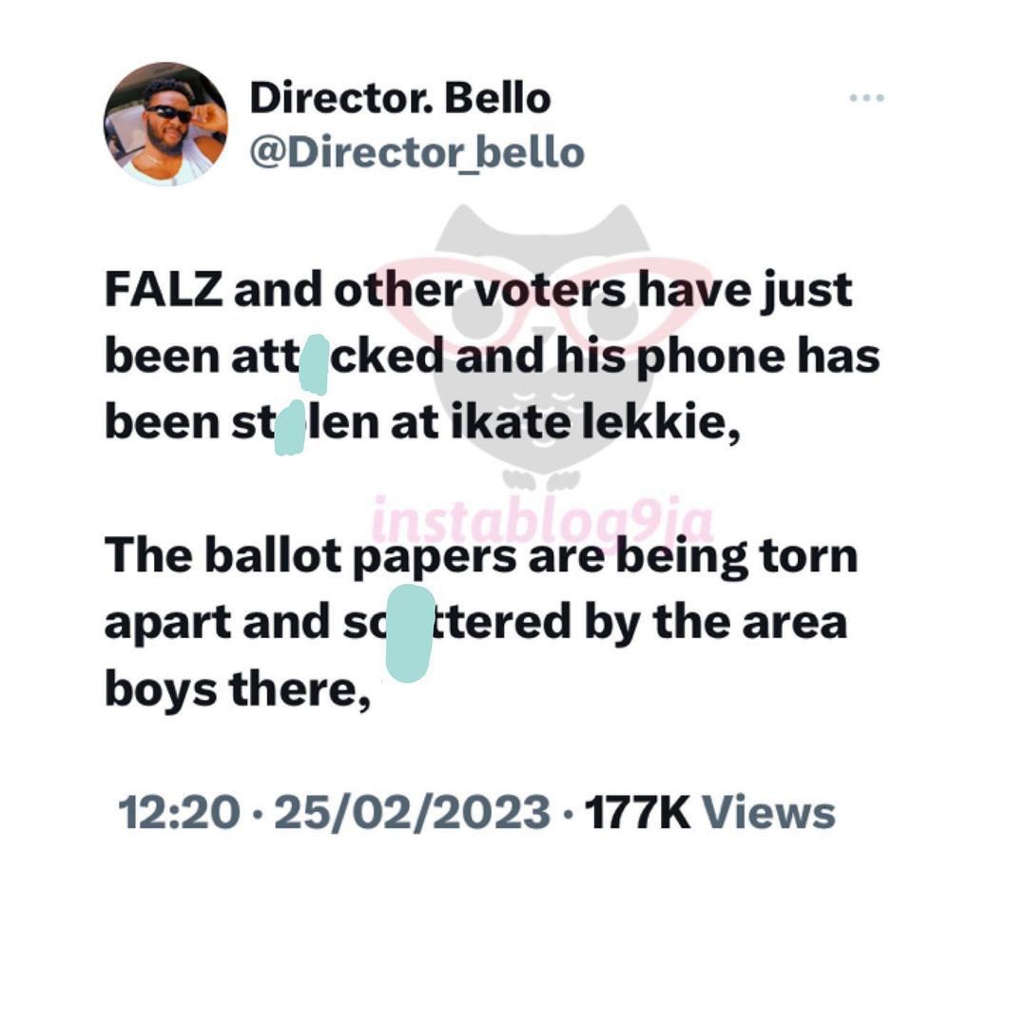Click the 12:20 timestamp
The image size is (1027, 1027).
click(x=178, y=814)
